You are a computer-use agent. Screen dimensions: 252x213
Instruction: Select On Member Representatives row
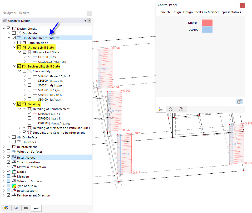pos(41,38)
